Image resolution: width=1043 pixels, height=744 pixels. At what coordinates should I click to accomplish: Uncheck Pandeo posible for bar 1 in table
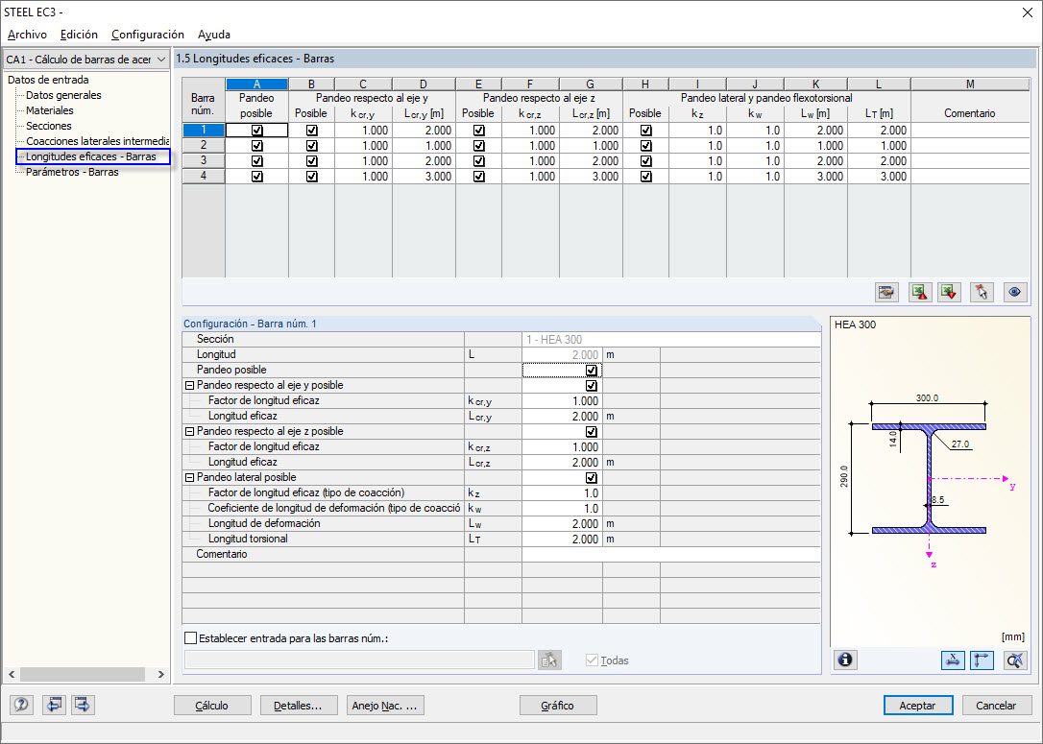257,131
